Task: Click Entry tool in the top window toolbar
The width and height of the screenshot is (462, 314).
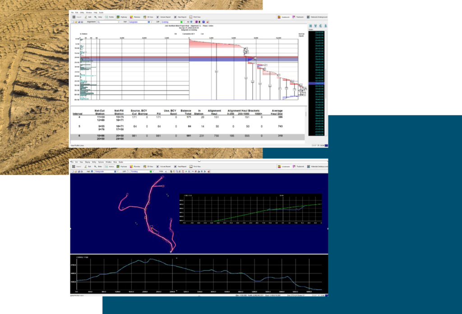Action: [x=98, y=17]
